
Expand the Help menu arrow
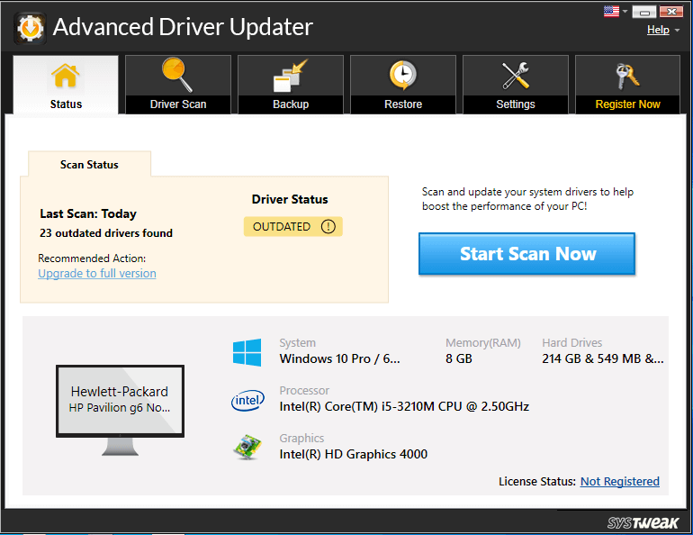(677, 31)
